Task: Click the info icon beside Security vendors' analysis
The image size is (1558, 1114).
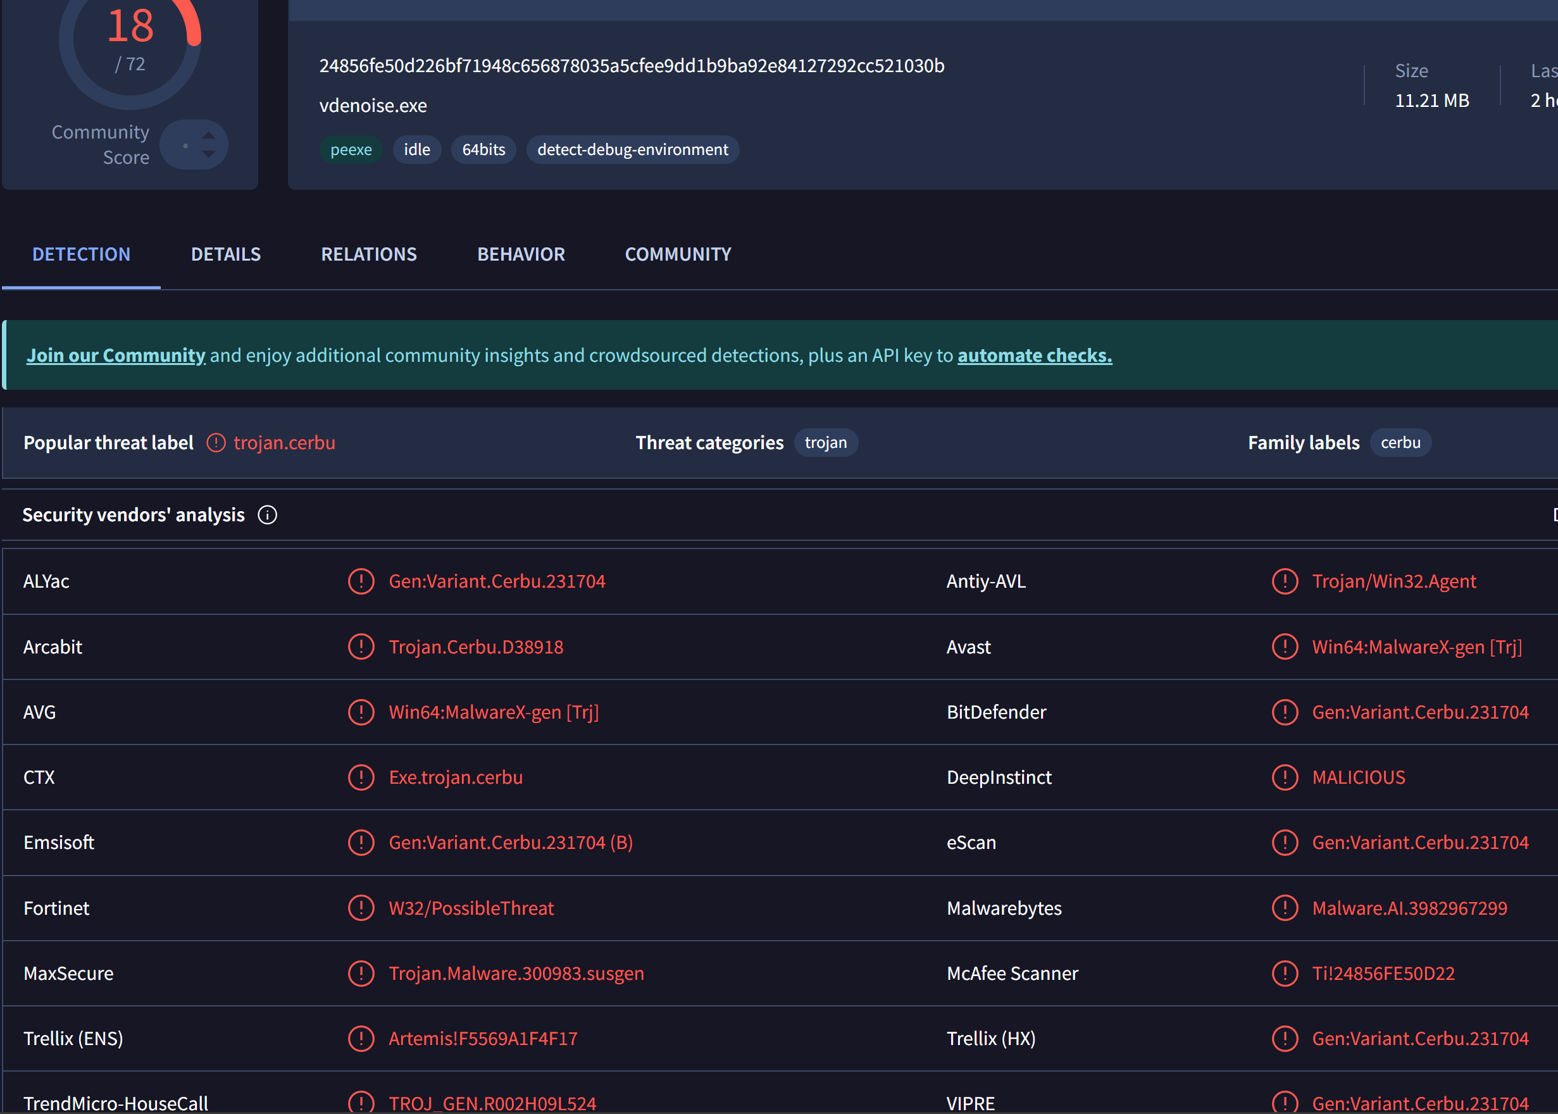Action: tap(268, 515)
